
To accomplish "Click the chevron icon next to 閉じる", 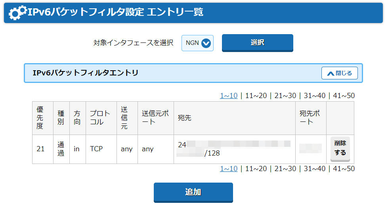I will pos(331,73).
